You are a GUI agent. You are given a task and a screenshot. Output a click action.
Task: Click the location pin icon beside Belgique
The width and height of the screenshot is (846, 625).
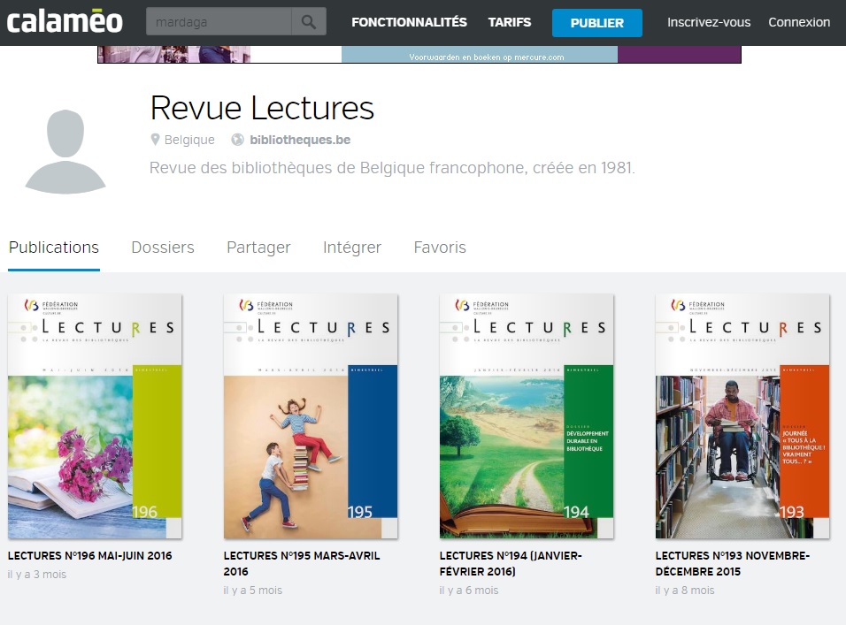pos(155,140)
